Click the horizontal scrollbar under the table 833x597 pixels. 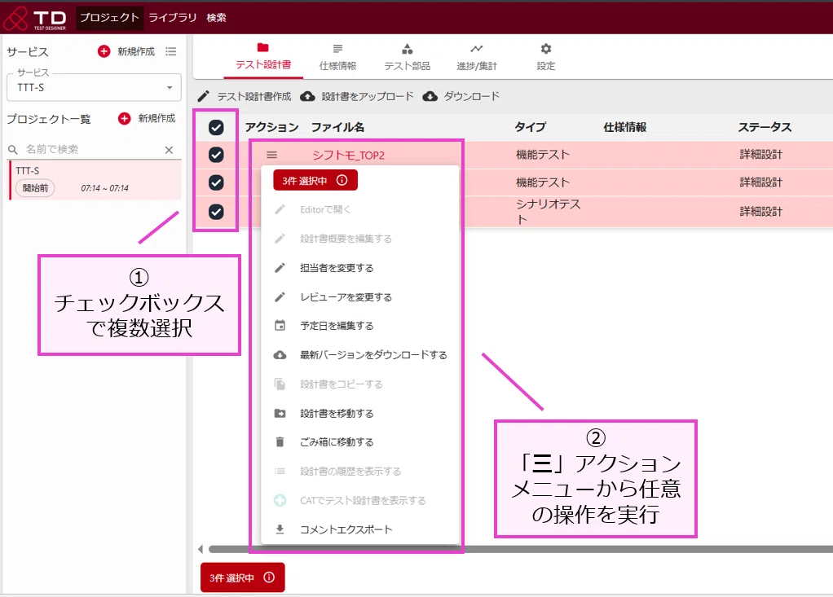[521, 549]
